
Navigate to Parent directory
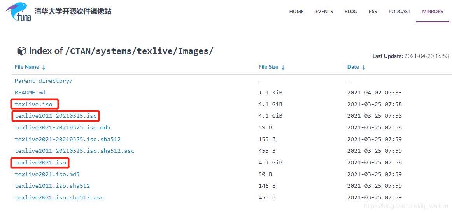pos(44,81)
